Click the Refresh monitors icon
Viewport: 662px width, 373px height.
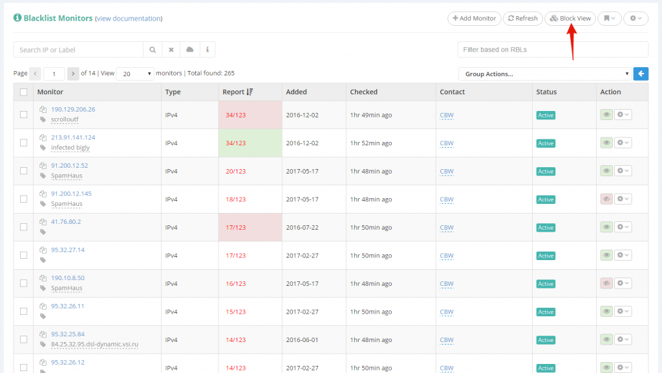click(x=522, y=18)
